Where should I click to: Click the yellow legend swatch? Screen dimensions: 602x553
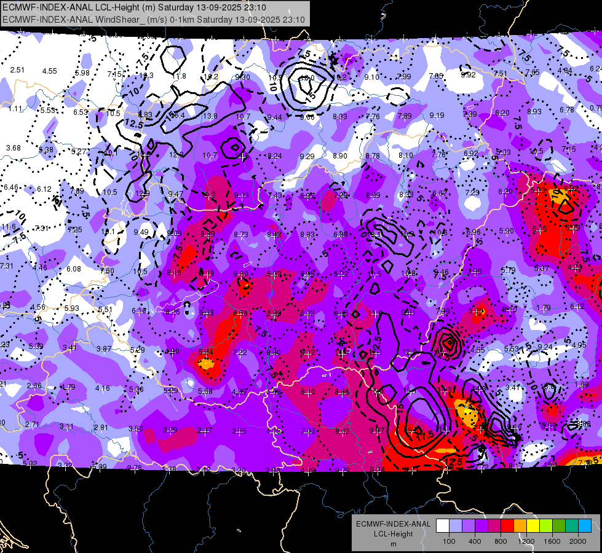click(x=533, y=526)
